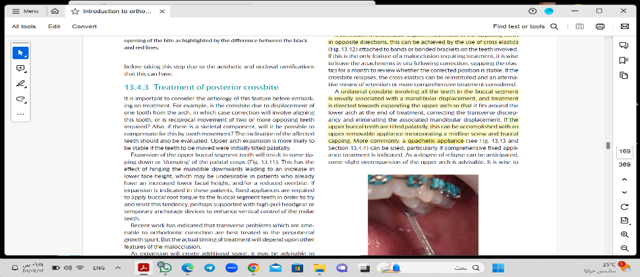Click the Find text or tools search
This screenshot has height=277, width=640.
coord(525,26)
